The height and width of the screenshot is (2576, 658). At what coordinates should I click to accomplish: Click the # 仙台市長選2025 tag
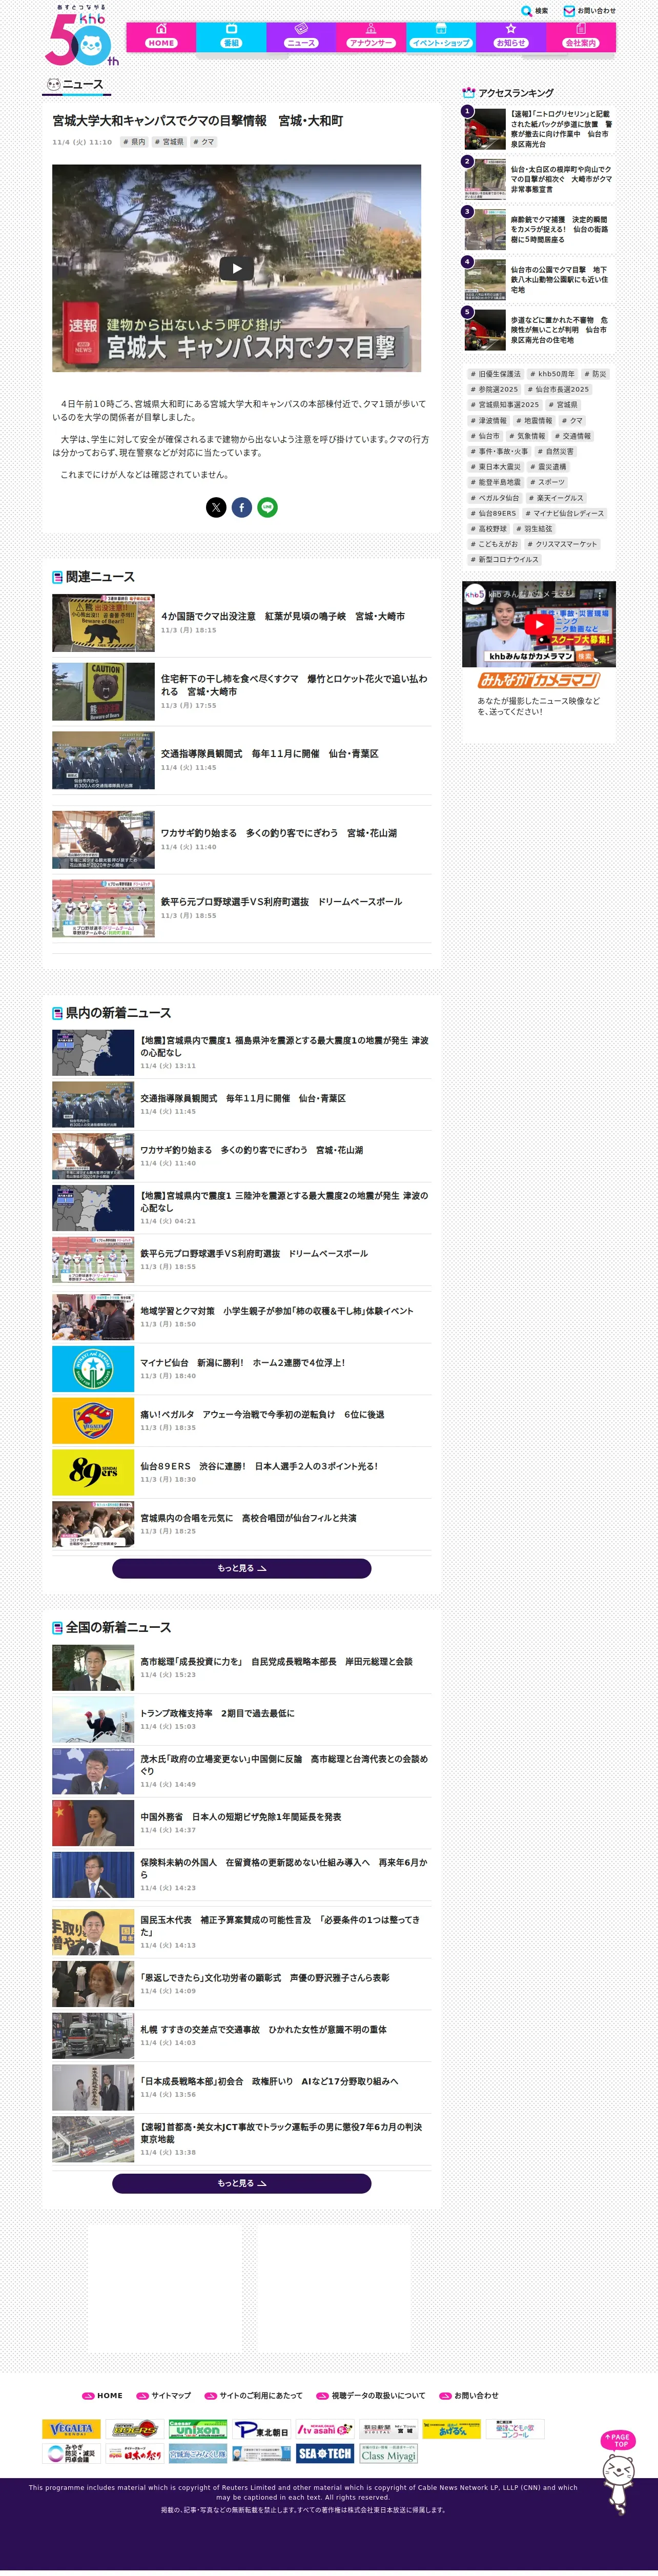[559, 389]
